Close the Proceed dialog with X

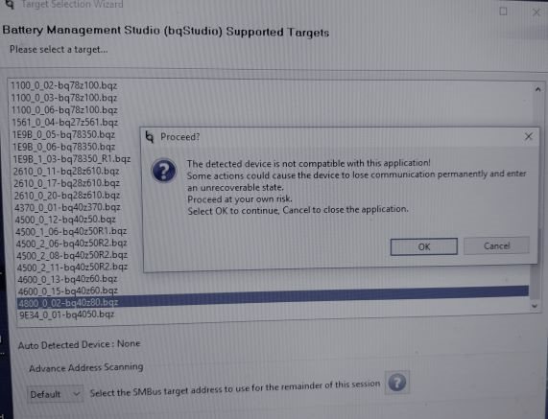coord(529,136)
